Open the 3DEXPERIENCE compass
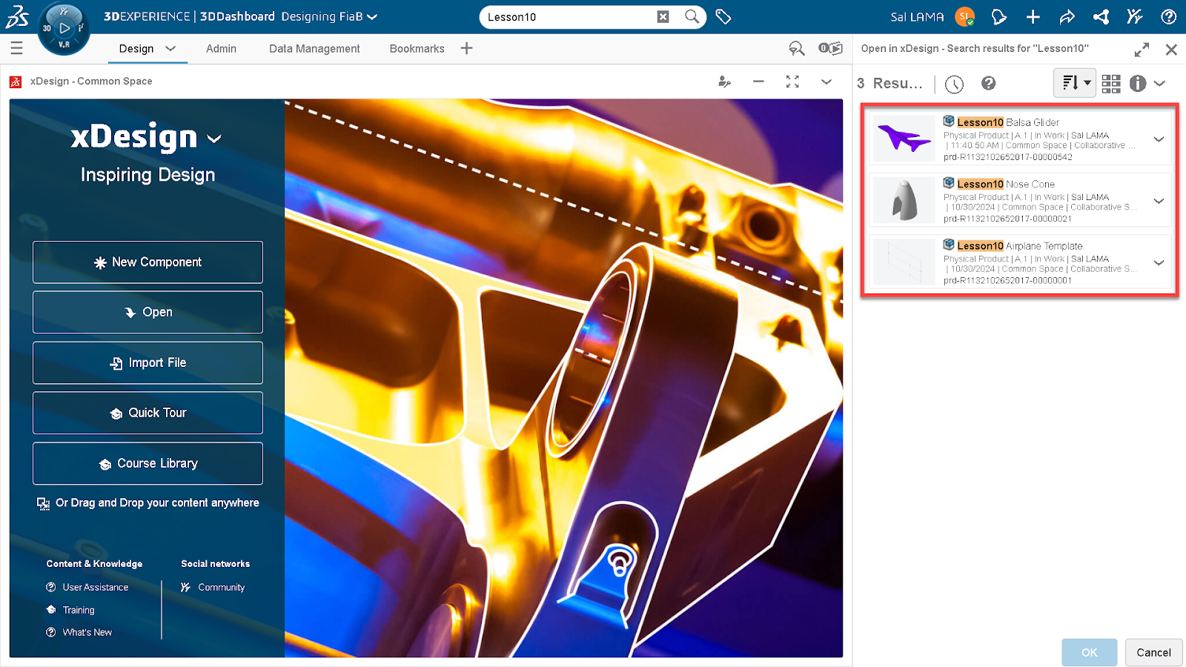The width and height of the screenshot is (1186, 667). coord(64,29)
